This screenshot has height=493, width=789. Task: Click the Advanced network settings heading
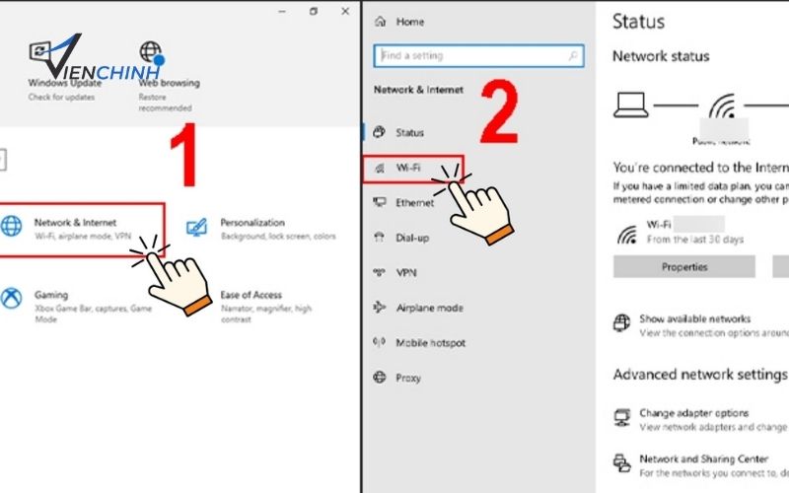coord(700,375)
